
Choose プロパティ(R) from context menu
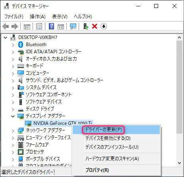coord(116,170)
